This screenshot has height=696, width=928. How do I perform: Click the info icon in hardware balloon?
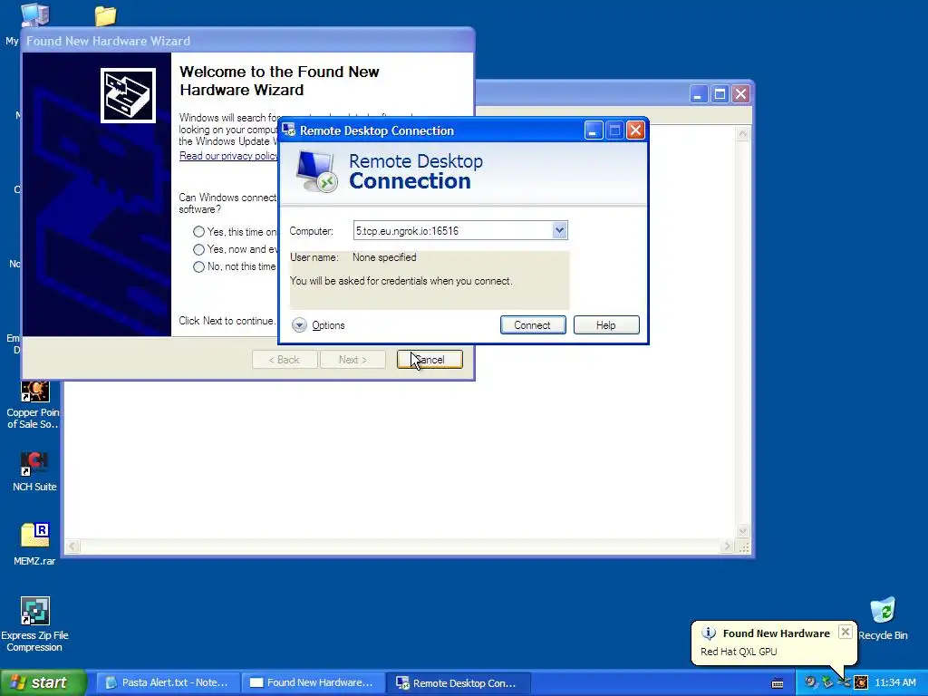(x=709, y=633)
